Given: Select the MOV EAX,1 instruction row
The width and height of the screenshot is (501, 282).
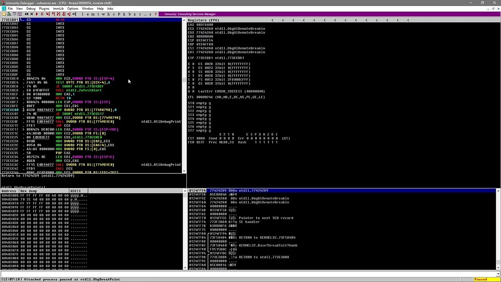Looking at the screenshot, I should (92, 94).
